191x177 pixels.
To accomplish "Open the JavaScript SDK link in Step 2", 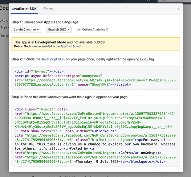I will tap(53, 59).
